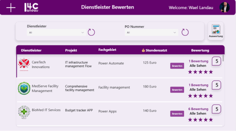Click the MedServe Facility Management logo
236x131 pixels.
pyautogui.click(x=24, y=88)
